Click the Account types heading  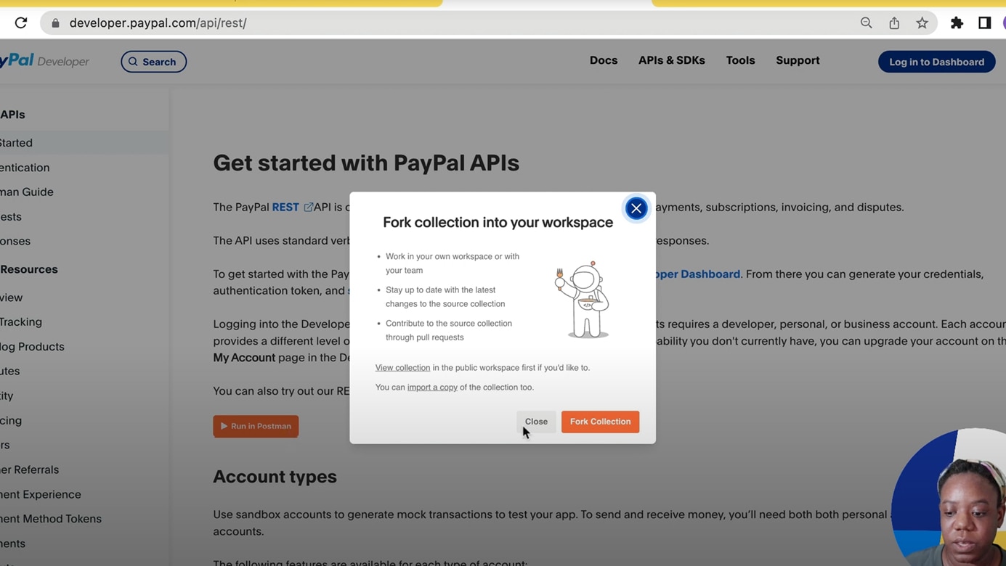(x=275, y=477)
